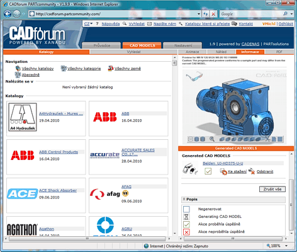Image resolution: width=297 pixels, height=252 pixels.
Task: Follow the CADENAS link
Action: click(250, 44)
